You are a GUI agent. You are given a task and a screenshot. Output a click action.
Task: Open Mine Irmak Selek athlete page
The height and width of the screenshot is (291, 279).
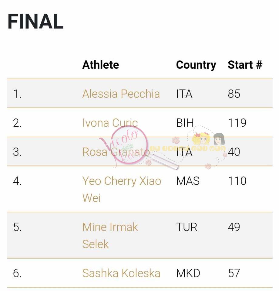(x=110, y=235)
